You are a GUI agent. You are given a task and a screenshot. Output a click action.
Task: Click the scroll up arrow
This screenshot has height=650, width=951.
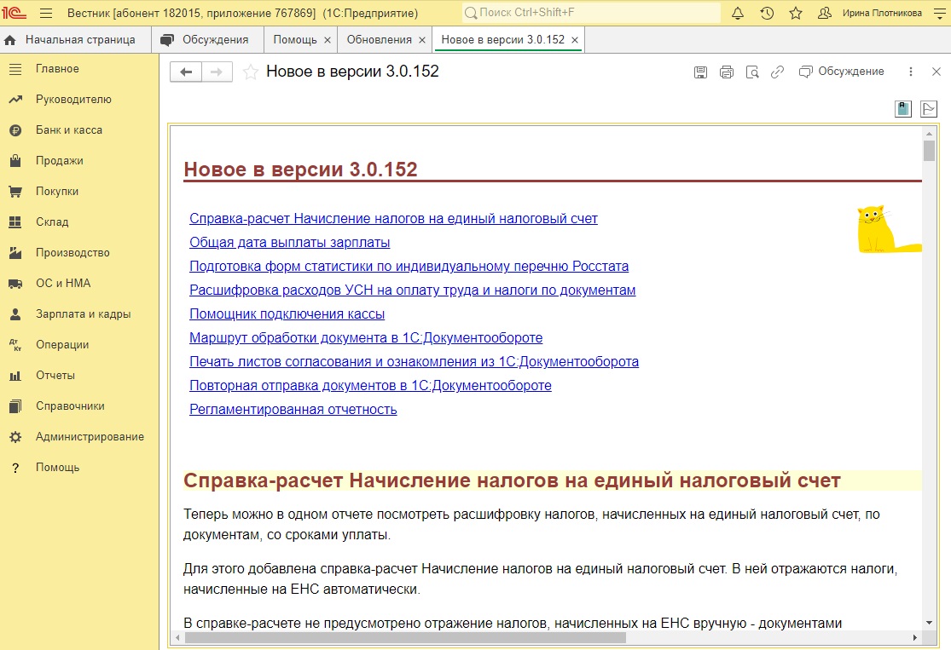tap(929, 133)
